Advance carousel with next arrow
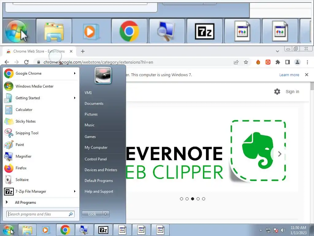The image size is (314, 236). pos(280,154)
